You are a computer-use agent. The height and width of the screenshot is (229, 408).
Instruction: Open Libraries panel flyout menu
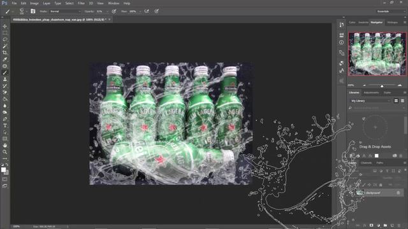(x=405, y=93)
